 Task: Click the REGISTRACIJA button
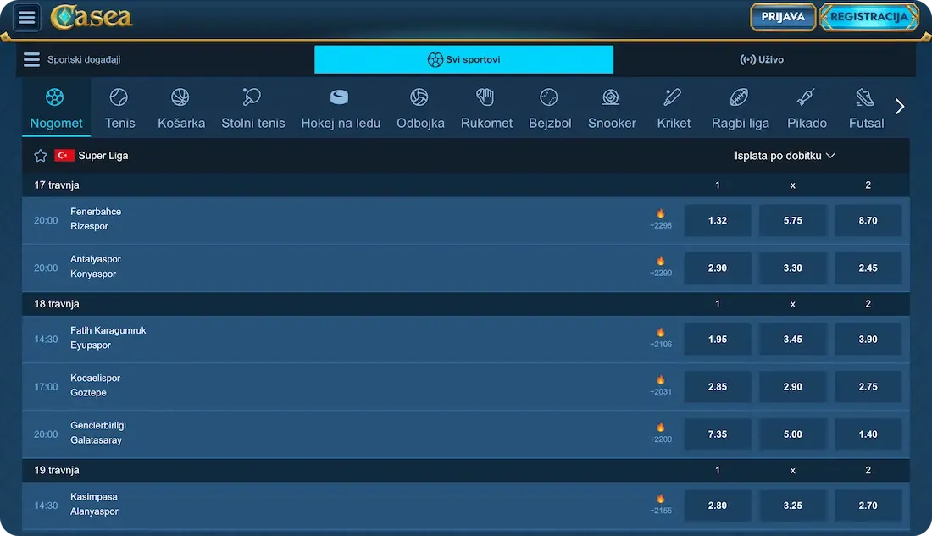[x=868, y=17]
